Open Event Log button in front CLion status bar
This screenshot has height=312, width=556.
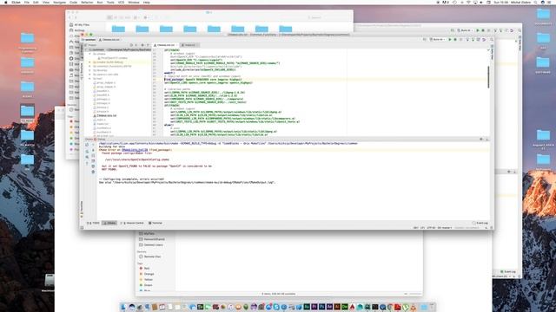pyautogui.click(x=480, y=223)
